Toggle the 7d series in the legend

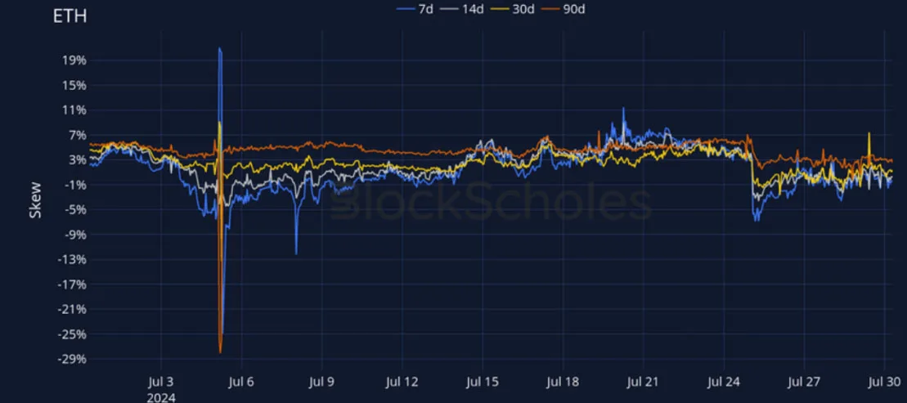tap(416, 9)
